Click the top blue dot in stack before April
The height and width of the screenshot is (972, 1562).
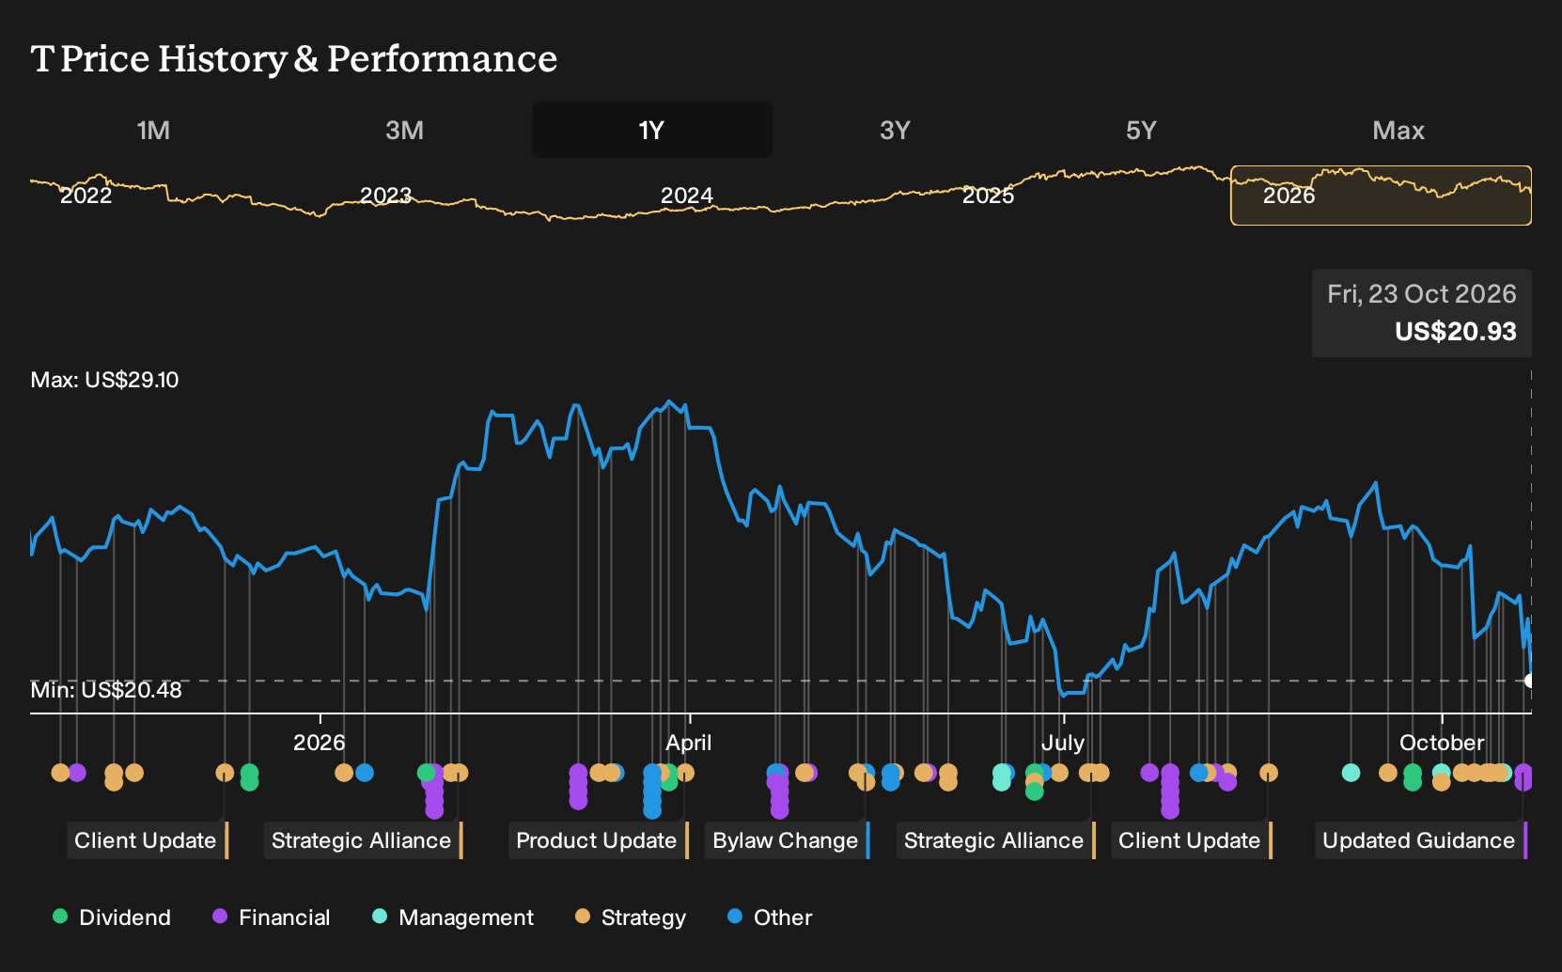click(x=652, y=773)
